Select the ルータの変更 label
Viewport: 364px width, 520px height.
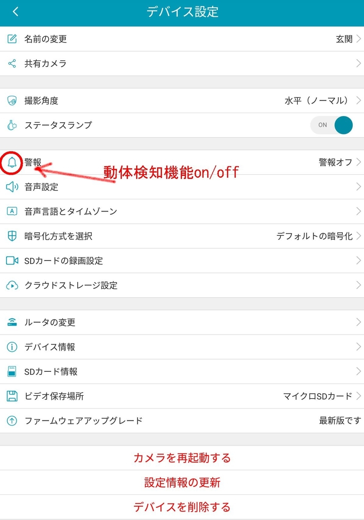point(50,322)
